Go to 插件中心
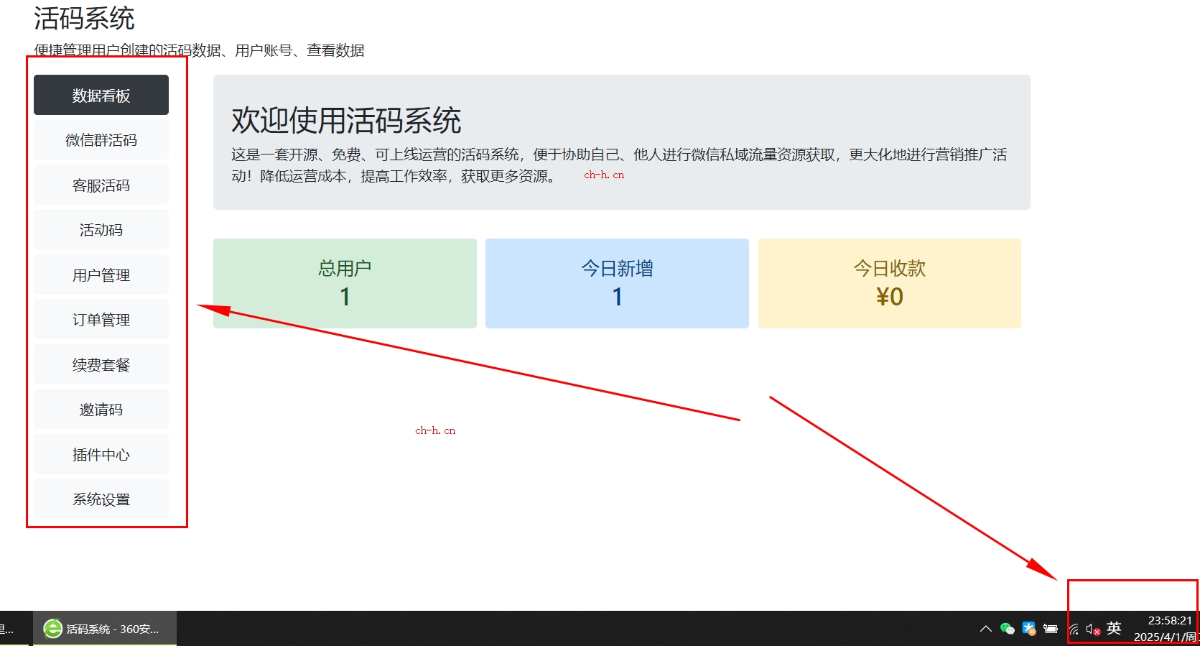Screen dimensions: 1200x646 coord(101,455)
